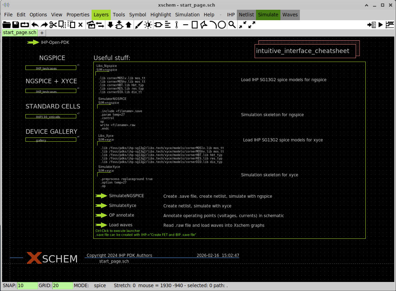Viewport: 396px width, 291px height.
Task: Select the Draw circle tool
Action: pos(222,25)
